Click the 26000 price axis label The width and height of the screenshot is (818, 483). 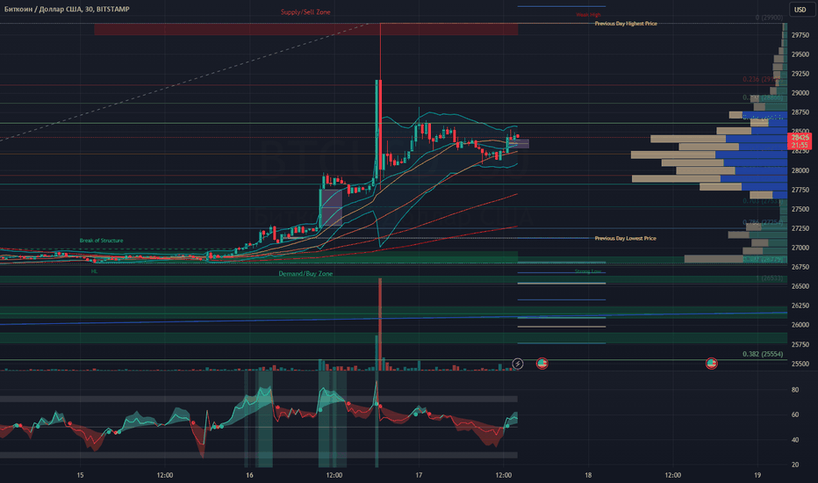800,325
